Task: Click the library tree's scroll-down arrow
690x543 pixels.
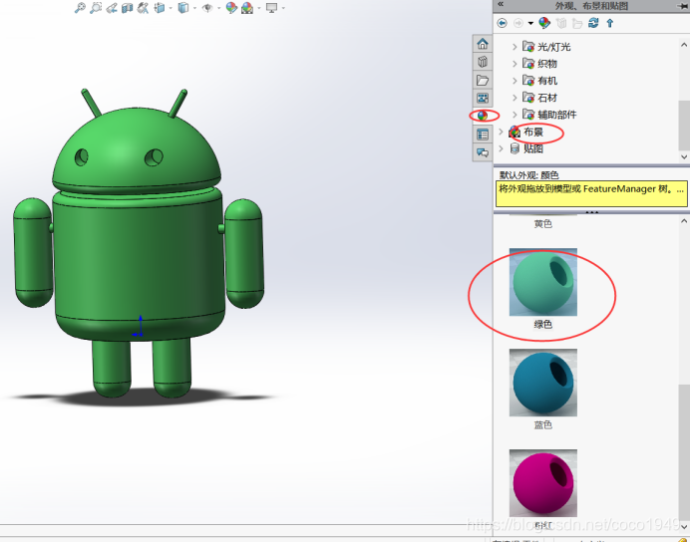Action: [684, 157]
